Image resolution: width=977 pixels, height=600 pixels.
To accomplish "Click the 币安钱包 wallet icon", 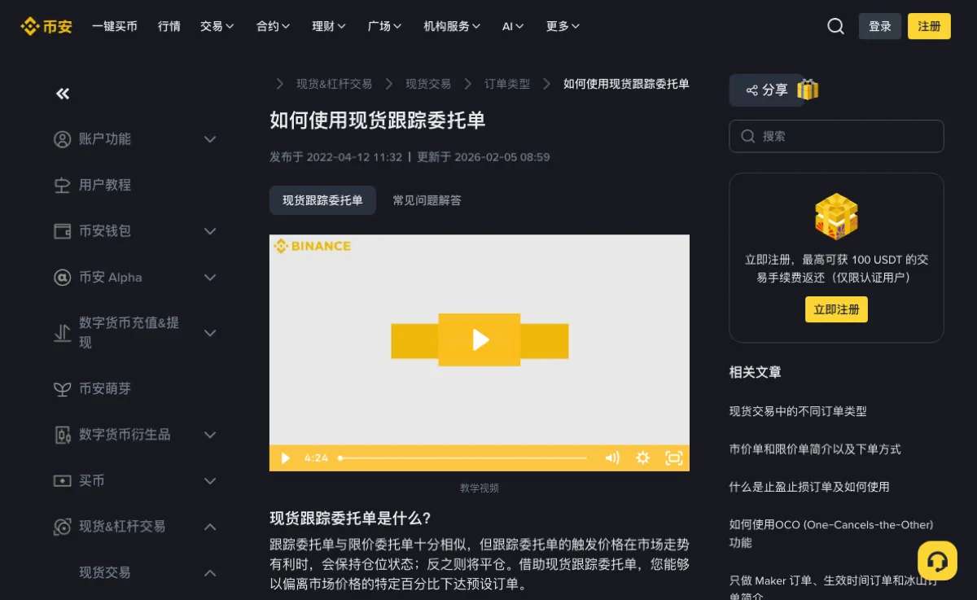I will pos(62,231).
